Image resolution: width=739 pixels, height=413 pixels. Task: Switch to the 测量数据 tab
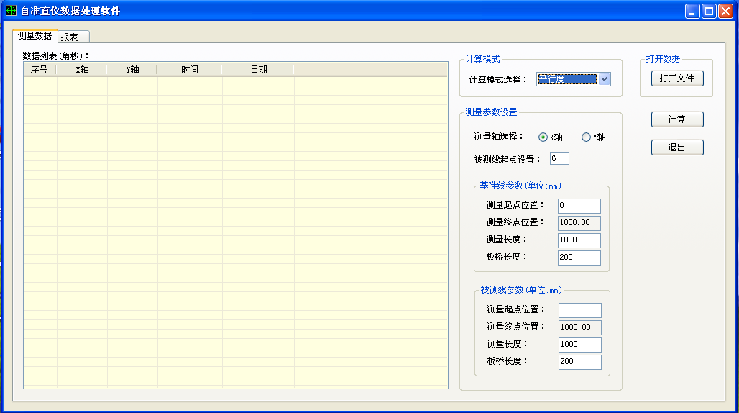35,36
